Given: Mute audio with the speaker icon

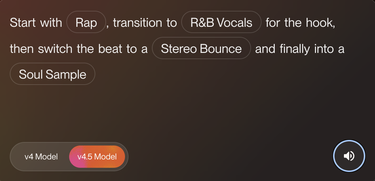Looking at the screenshot, I should click(x=349, y=156).
